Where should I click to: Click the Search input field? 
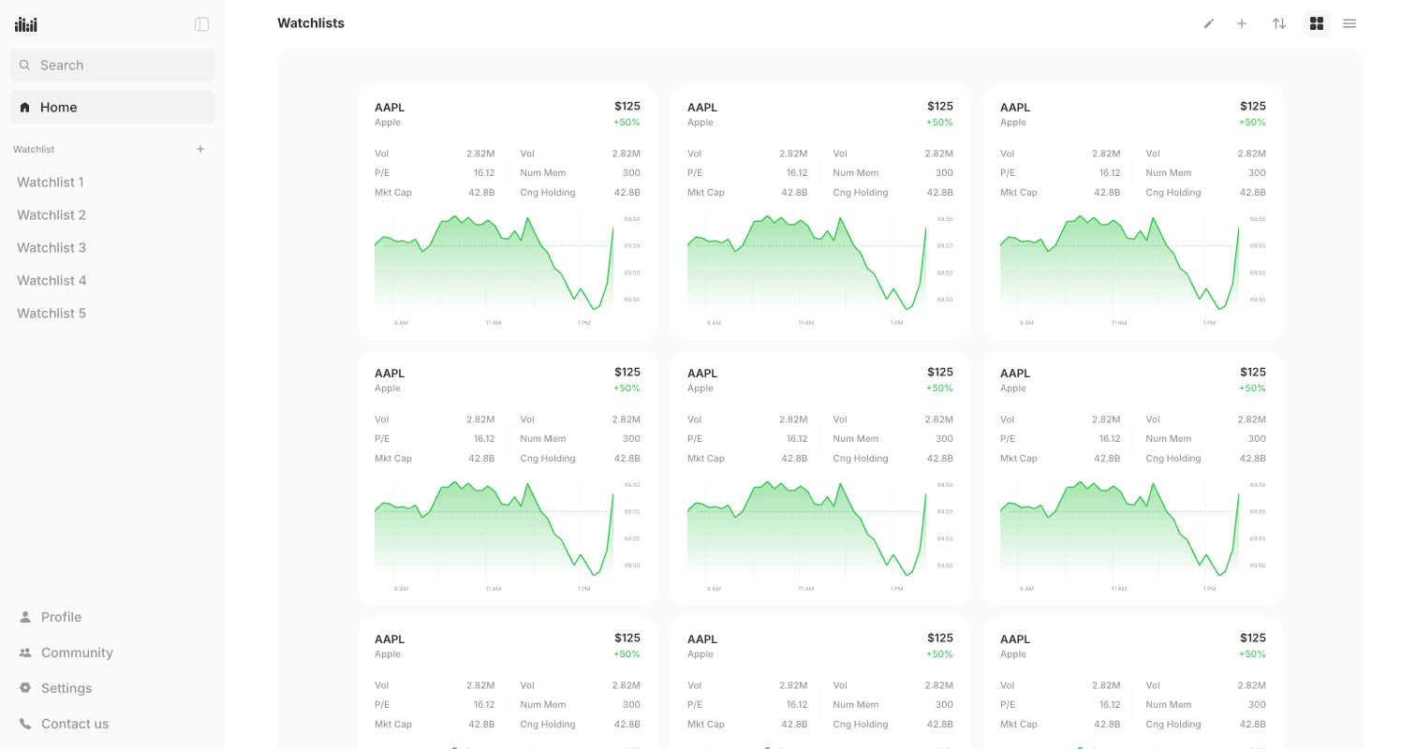tap(112, 65)
